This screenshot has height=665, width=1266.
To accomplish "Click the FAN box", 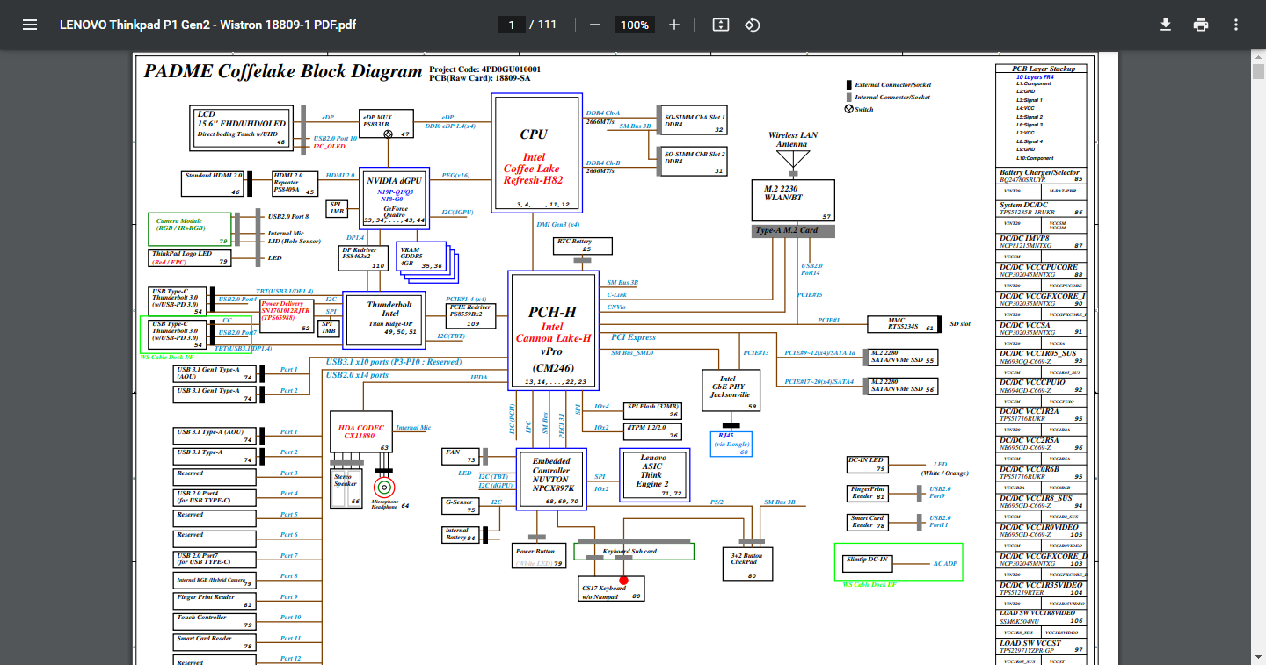I will [460, 456].
